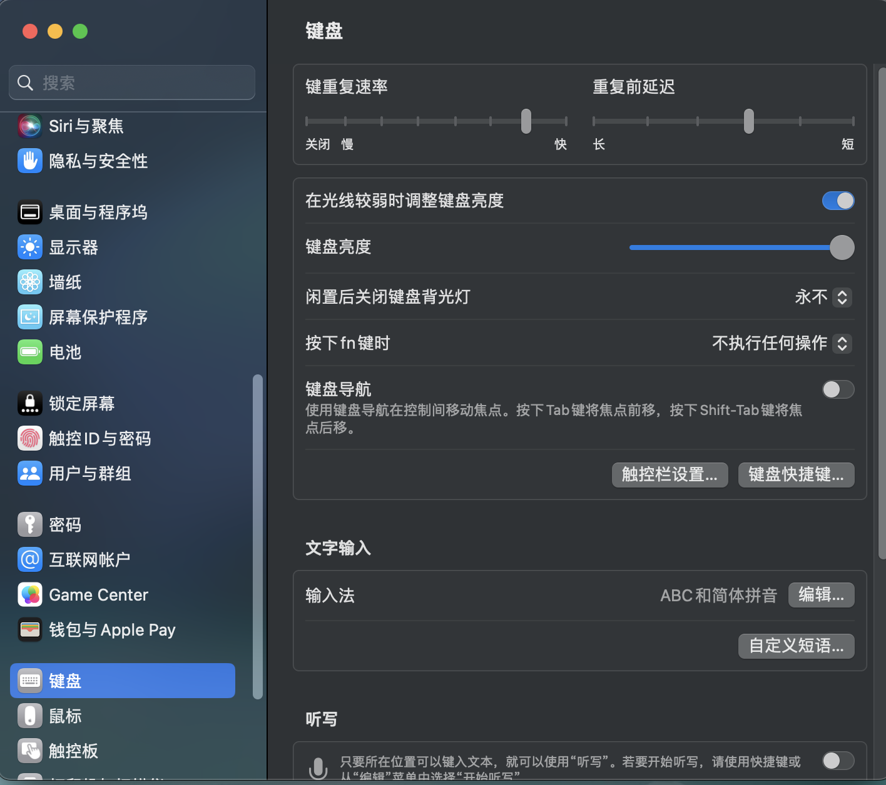
Task: Click the Game Center bubbles icon
Action: click(x=29, y=595)
